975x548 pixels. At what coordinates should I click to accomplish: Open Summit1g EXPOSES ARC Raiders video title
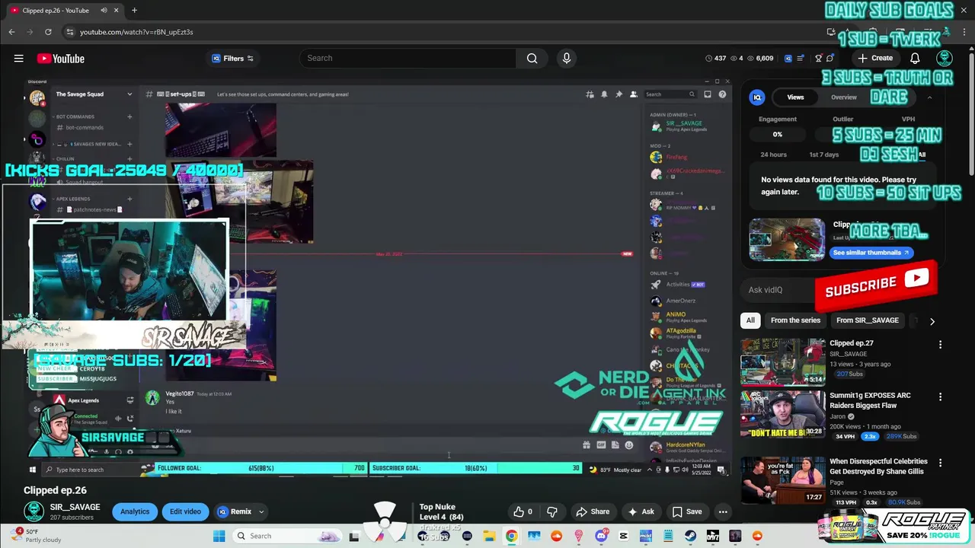point(870,400)
